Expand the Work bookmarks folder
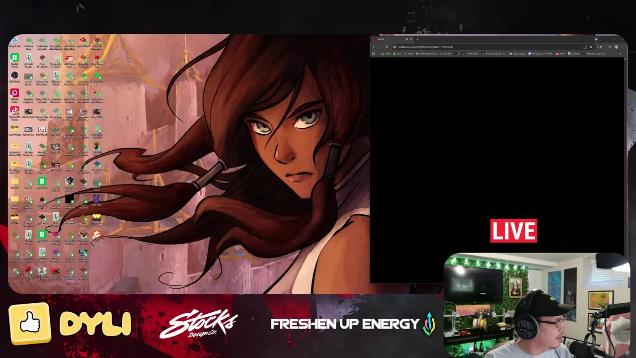This screenshot has height=358, width=636. (x=386, y=54)
